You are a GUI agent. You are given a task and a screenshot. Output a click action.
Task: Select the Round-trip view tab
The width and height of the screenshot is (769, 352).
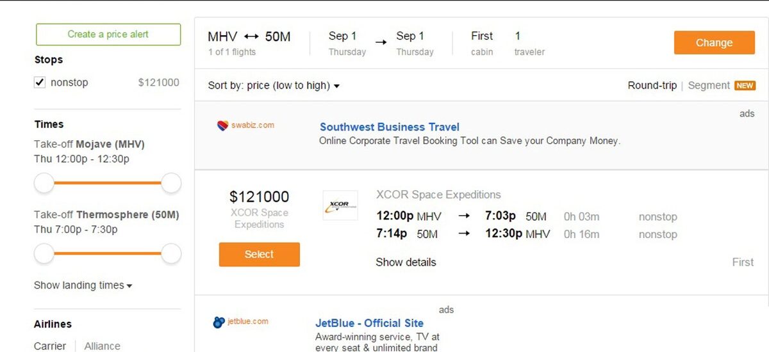pyautogui.click(x=652, y=86)
